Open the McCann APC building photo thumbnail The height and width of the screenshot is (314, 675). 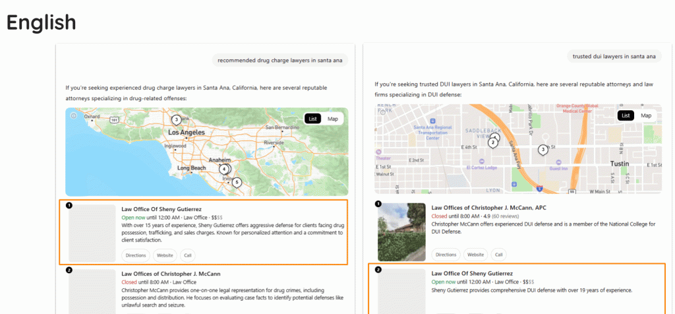pyautogui.click(x=401, y=232)
